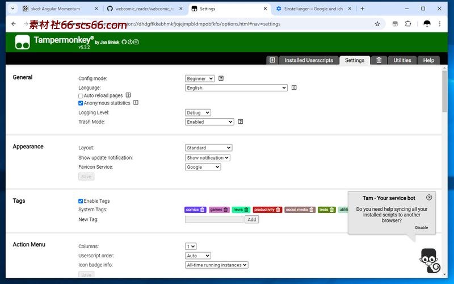Open the trash tab with bin icon
This screenshot has height=284, width=454.
click(379, 60)
